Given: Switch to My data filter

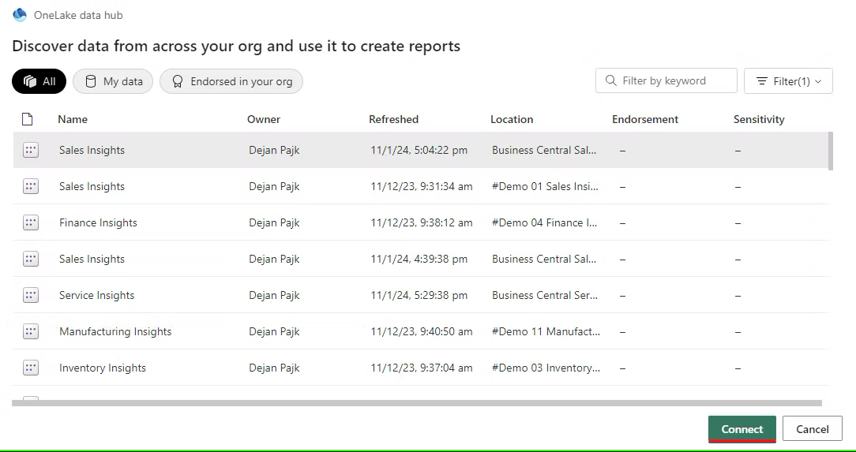Looking at the screenshot, I should point(113,81).
